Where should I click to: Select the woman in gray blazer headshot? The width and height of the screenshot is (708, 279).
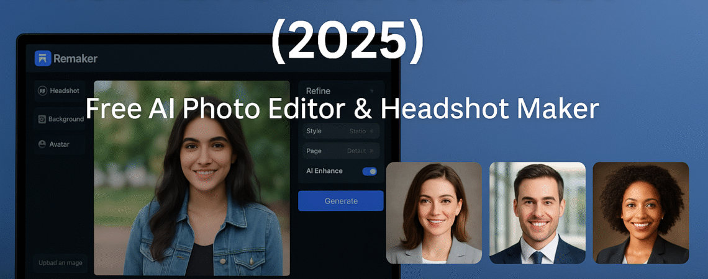pos(434,213)
